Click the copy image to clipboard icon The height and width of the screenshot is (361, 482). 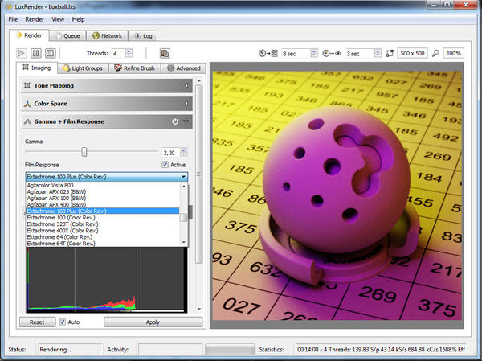[165, 53]
